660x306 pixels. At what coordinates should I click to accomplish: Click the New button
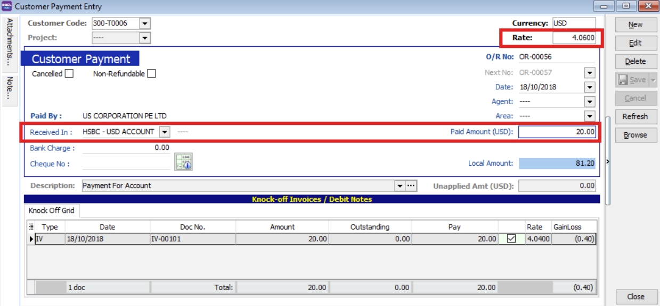635,24
